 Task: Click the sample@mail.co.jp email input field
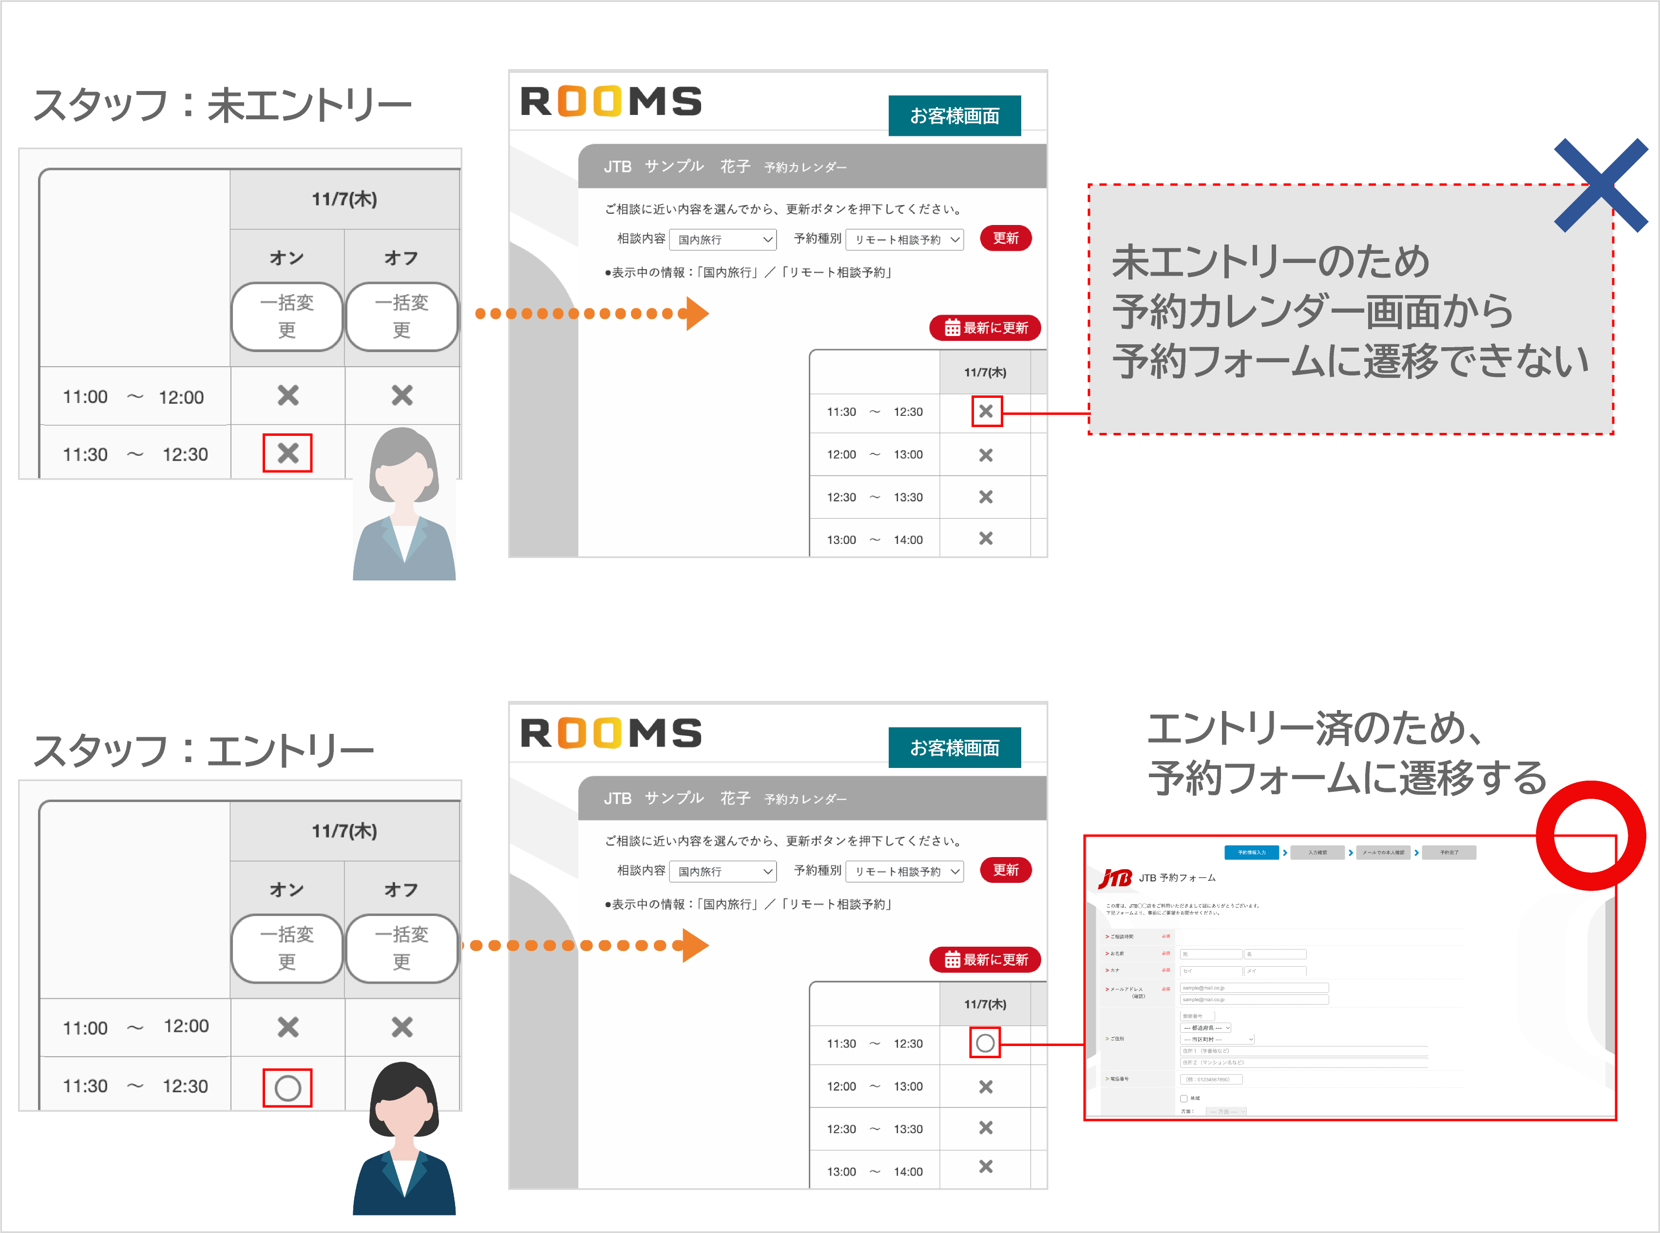pyautogui.click(x=1255, y=988)
